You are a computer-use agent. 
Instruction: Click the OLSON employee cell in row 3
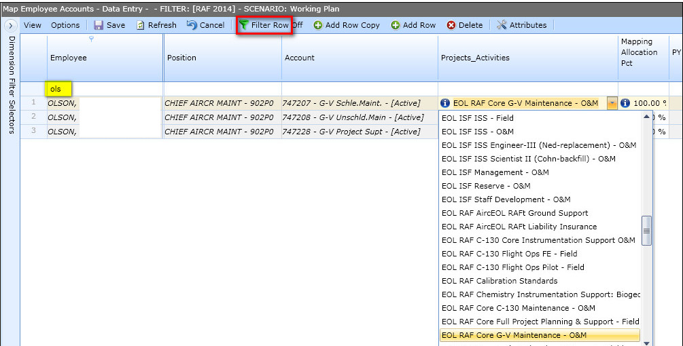tap(105, 131)
